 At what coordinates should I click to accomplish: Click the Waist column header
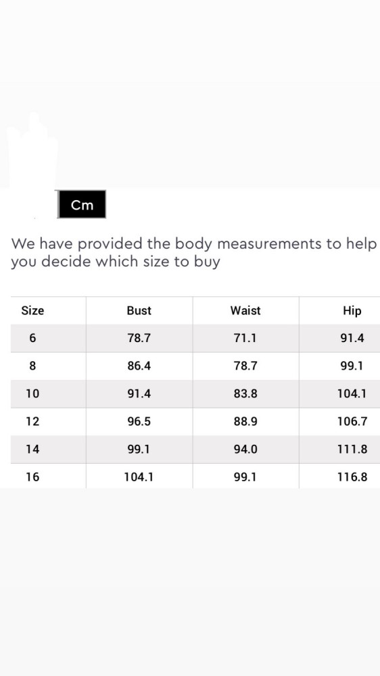click(x=245, y=310)
